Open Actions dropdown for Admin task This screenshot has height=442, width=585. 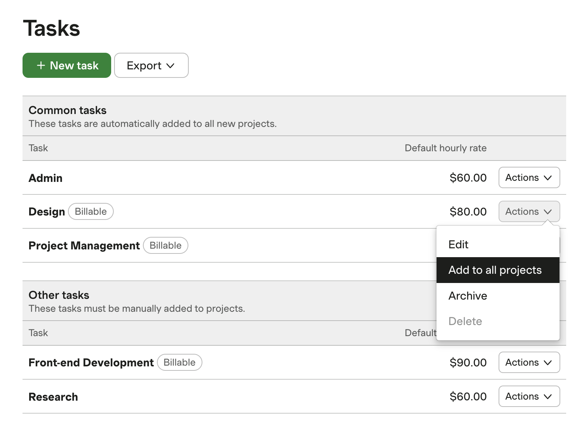click(x=529, y=177)
